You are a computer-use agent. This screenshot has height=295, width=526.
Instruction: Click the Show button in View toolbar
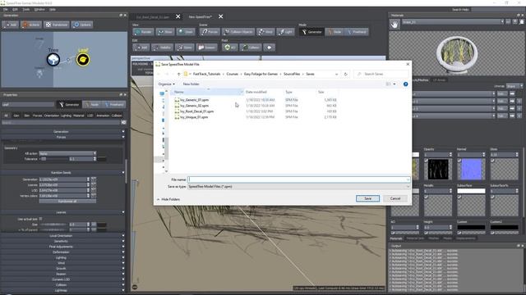coord(165,32)
